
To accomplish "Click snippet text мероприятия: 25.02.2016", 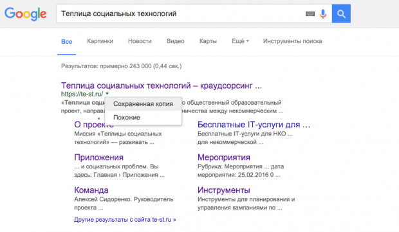I will [233, 175].
